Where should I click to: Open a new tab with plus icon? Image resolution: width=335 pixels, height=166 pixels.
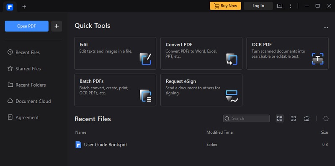24,7
